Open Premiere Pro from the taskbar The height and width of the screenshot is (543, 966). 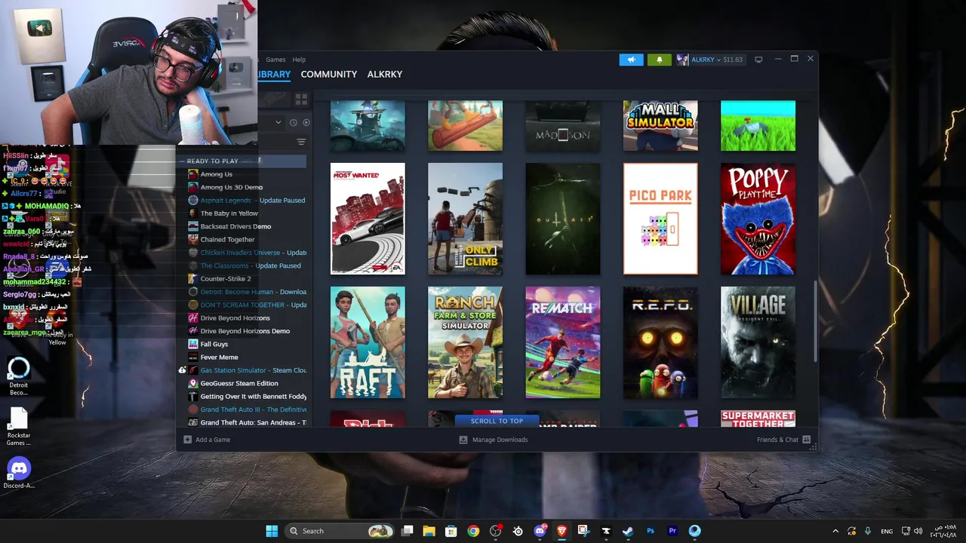672,531
